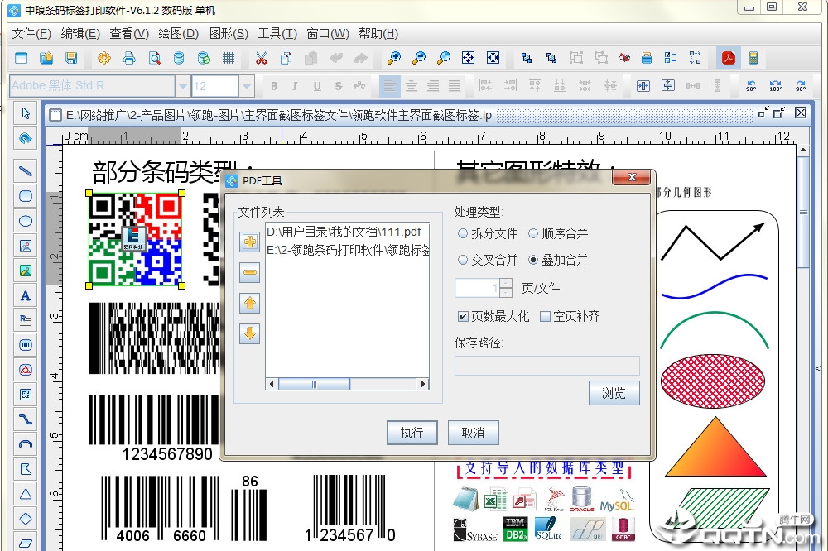Open the 工具(T) menu
Screen dimensions: 828x551
tap(277, 34)
